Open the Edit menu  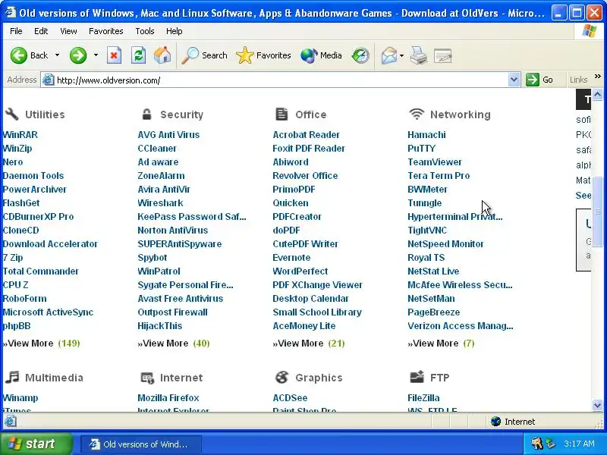click(x=41, y=31)
